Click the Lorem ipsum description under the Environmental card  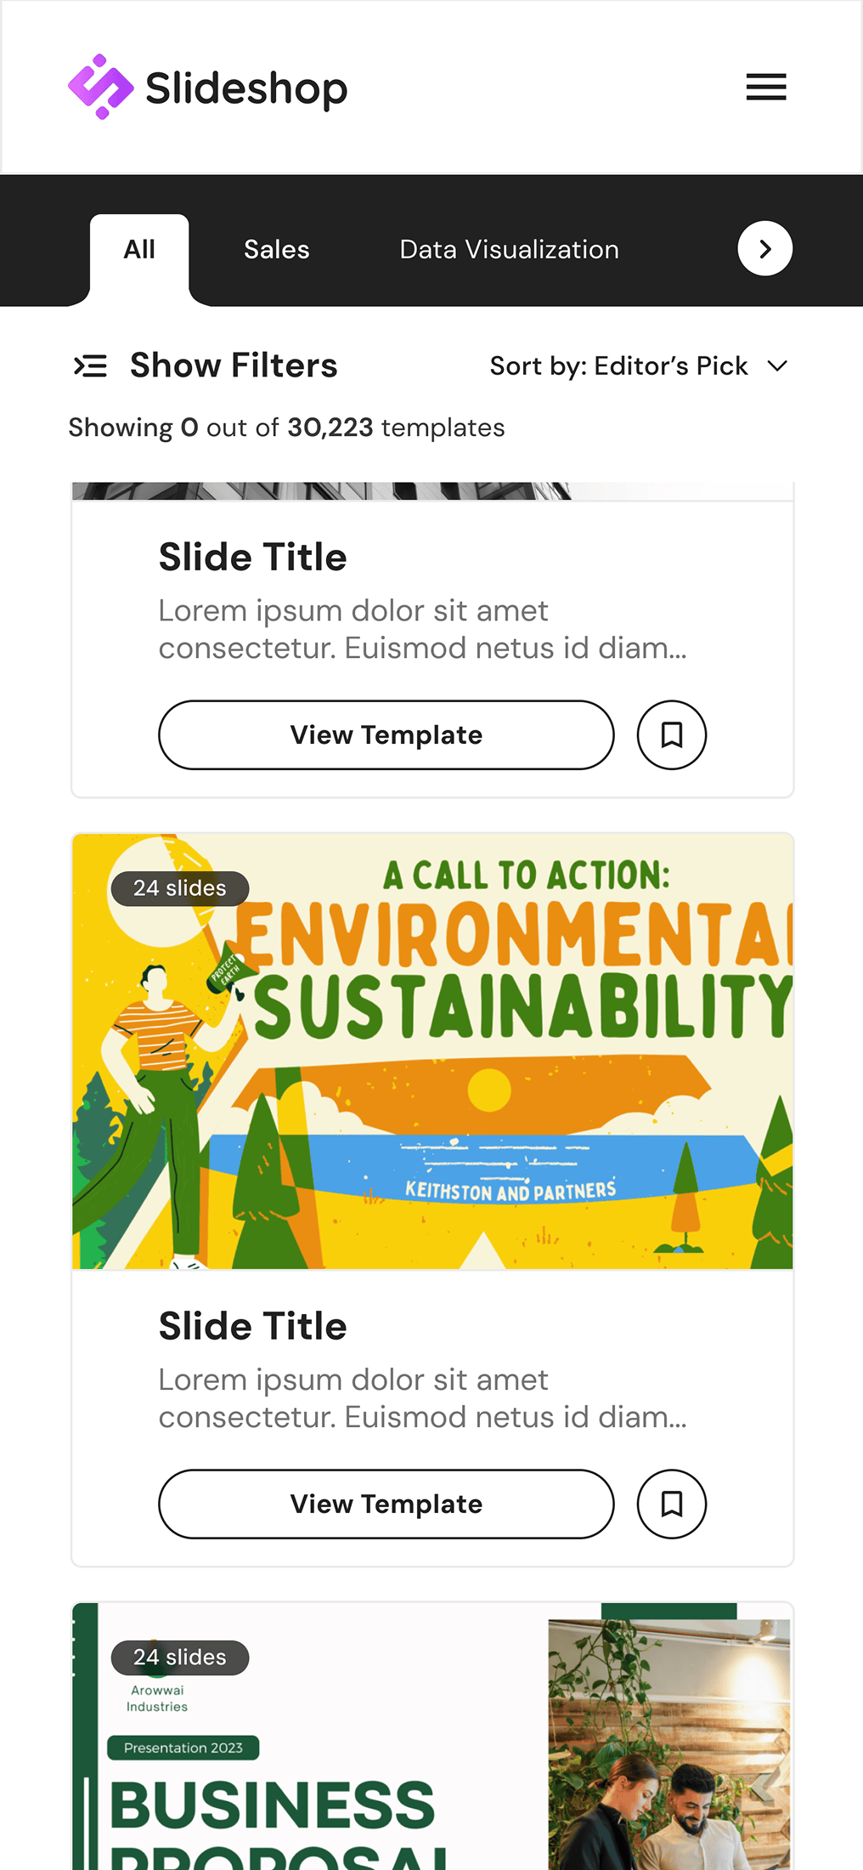click(x=422, y=1398)
